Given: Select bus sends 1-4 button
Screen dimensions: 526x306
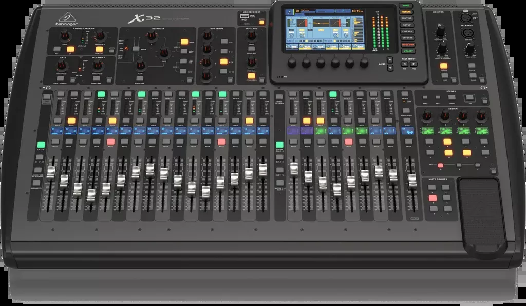Looking at the screenshot, I should pos(224,42).
